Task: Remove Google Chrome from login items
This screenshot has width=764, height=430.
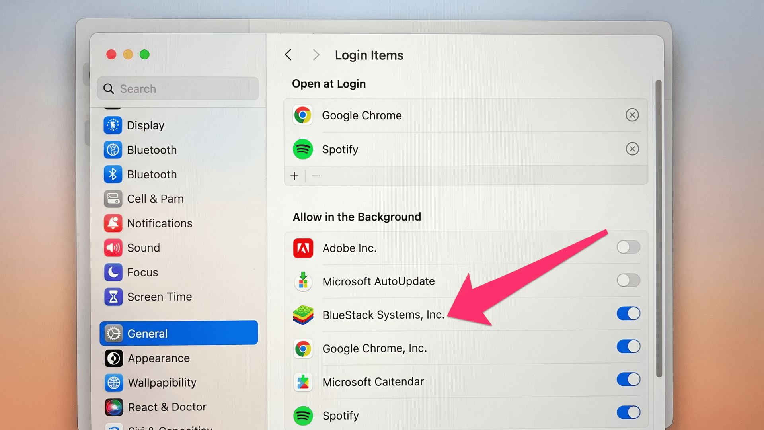Action: pos(632,115)
